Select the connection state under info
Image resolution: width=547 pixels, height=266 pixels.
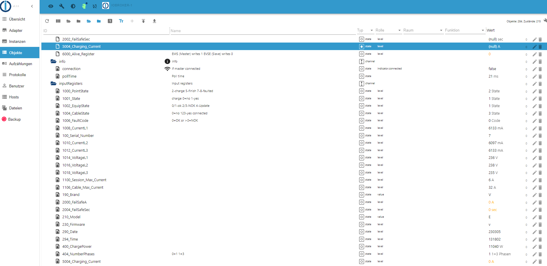point(294,69)
